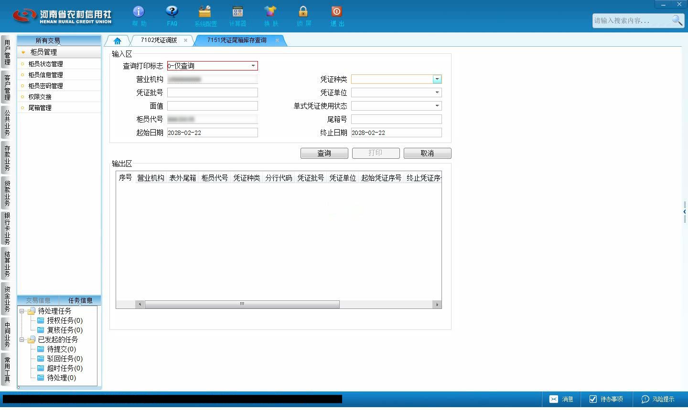
Task: Open 资金业务 side tab
Action: tap(7, 299)
